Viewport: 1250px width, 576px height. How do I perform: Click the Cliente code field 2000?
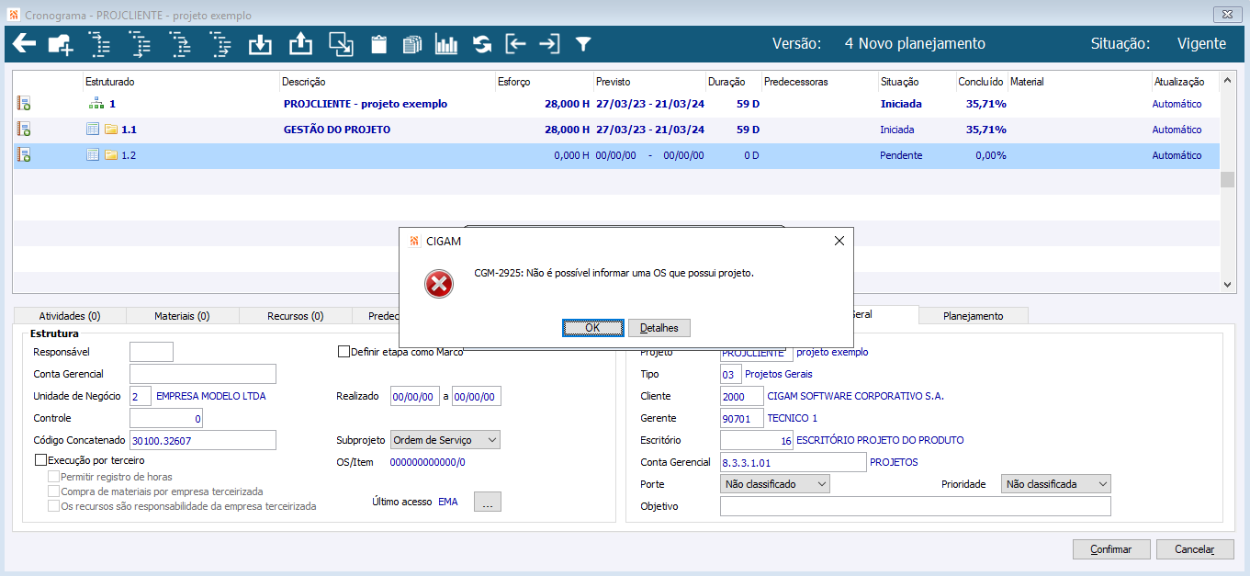[742, 396]
